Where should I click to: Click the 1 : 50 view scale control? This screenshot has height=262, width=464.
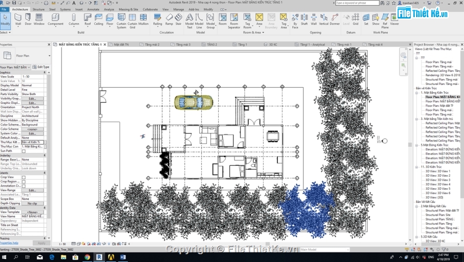click(x=63, y=244)
